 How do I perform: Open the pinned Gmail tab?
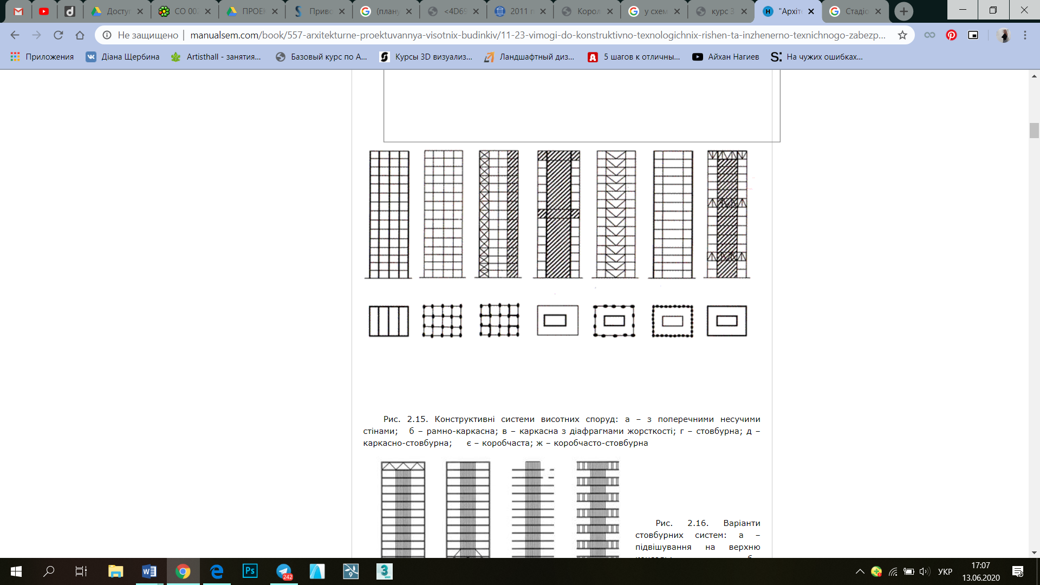click(x=18, y=11)
